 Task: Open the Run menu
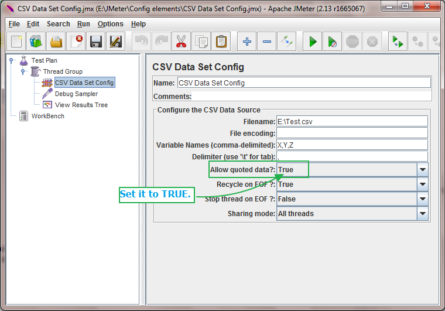pyautogui.click(x=83, y=24)
